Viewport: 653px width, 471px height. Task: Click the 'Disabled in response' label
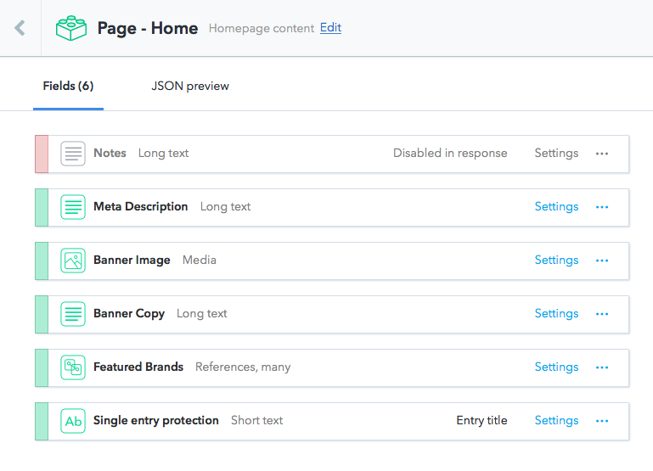450,153
